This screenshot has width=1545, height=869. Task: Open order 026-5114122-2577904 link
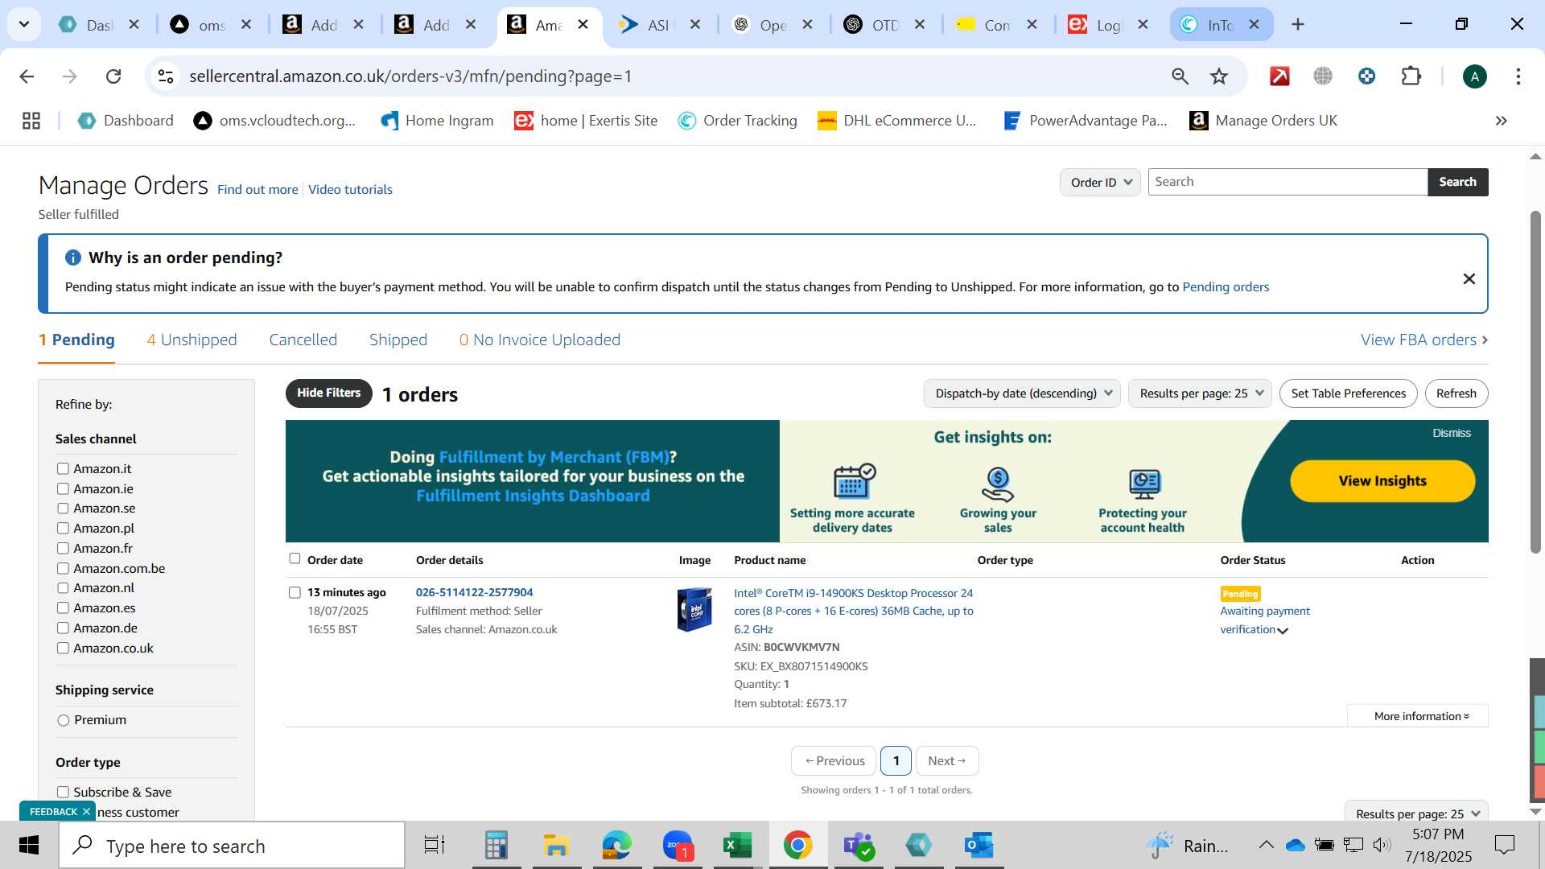[x=474, y=592]
